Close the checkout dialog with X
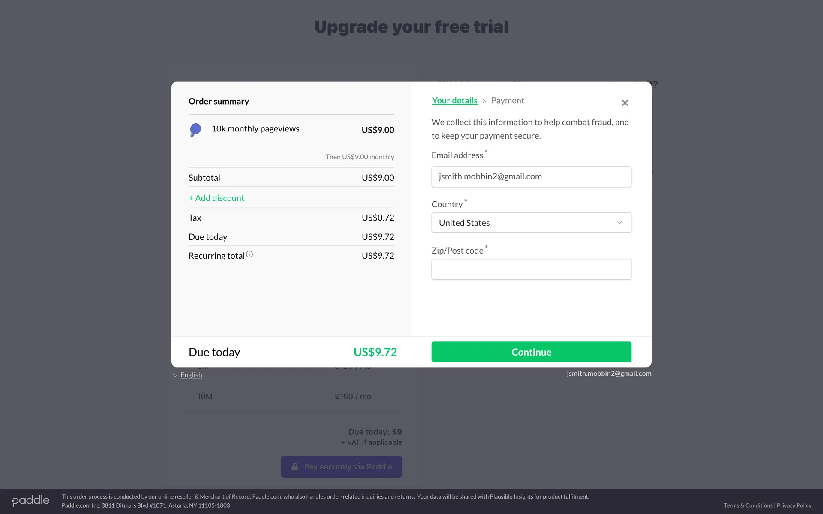Viewport: 823px width, 514px height. tap(625, 103)
